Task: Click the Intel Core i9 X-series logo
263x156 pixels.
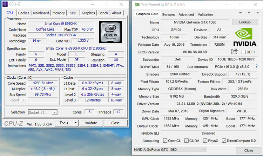Action: [x=110, y=32]
